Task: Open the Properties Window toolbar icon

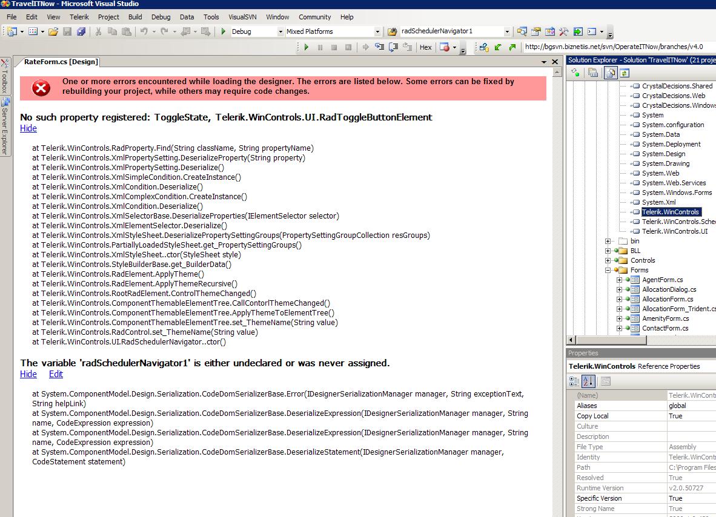Action: click(536, 31)
